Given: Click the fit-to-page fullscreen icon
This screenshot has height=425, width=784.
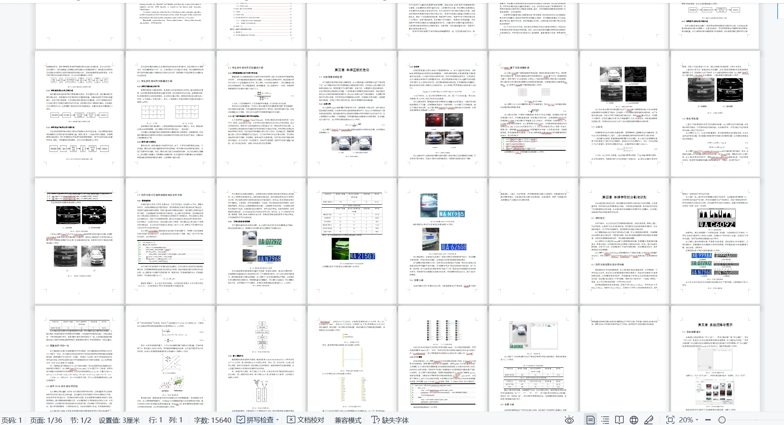Looking at the screenshot, I should pyautogui.click(x=670, y=420).
